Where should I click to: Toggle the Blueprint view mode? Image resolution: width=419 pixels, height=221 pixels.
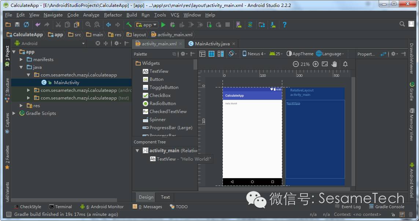coord(212,54)
